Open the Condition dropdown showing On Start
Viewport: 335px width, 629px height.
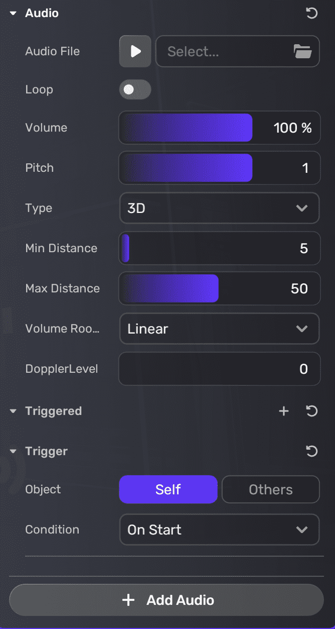219,530
